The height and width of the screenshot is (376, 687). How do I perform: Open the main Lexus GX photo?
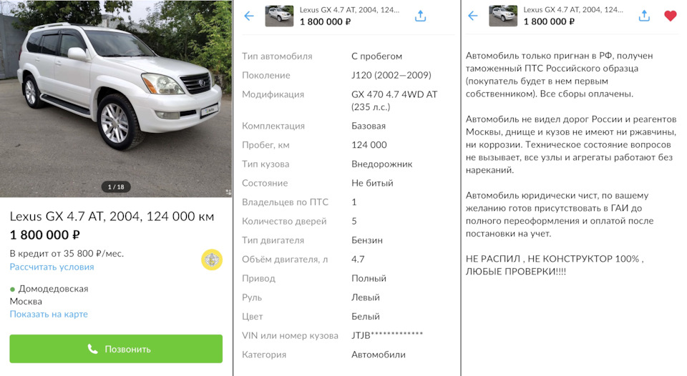coord(116,99)
